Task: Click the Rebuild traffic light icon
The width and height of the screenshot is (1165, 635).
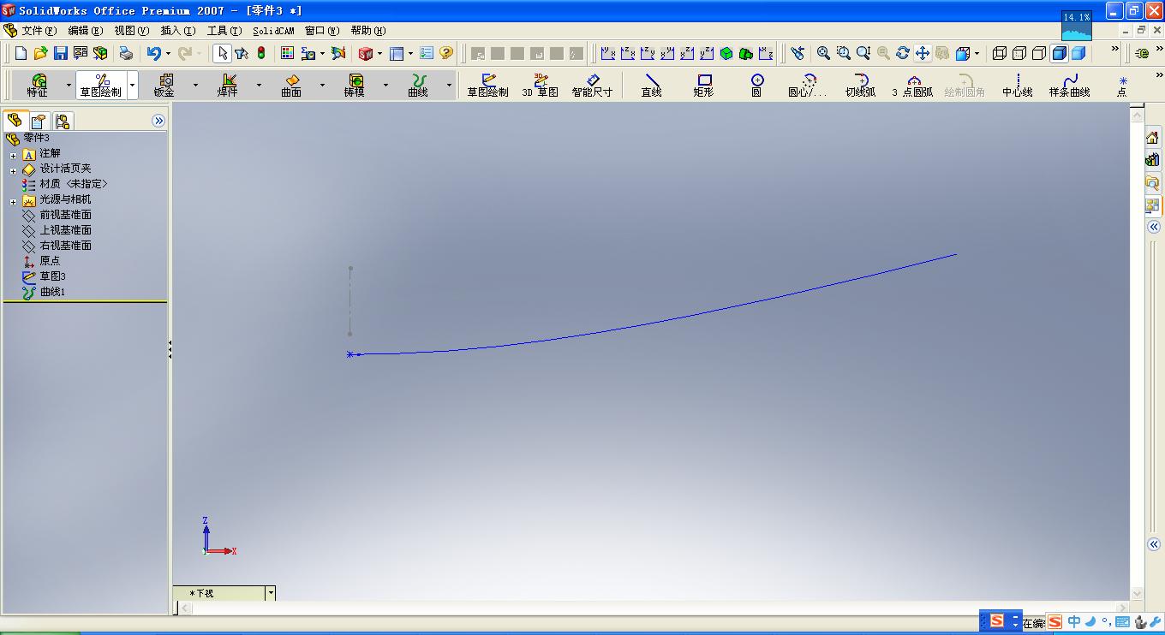Action: tap(261, 53)
